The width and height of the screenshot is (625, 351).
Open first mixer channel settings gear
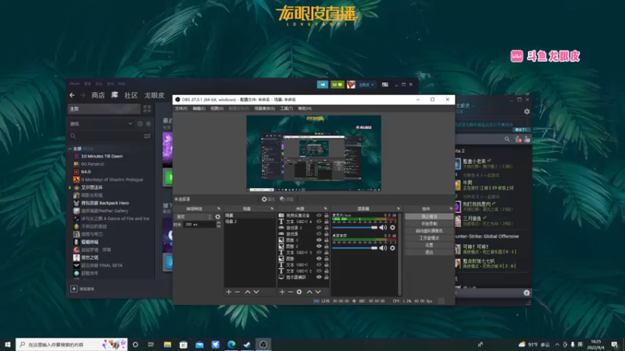tap(393, 228)
